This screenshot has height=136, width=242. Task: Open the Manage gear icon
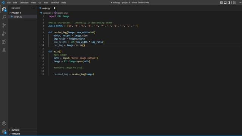point(4,131)
